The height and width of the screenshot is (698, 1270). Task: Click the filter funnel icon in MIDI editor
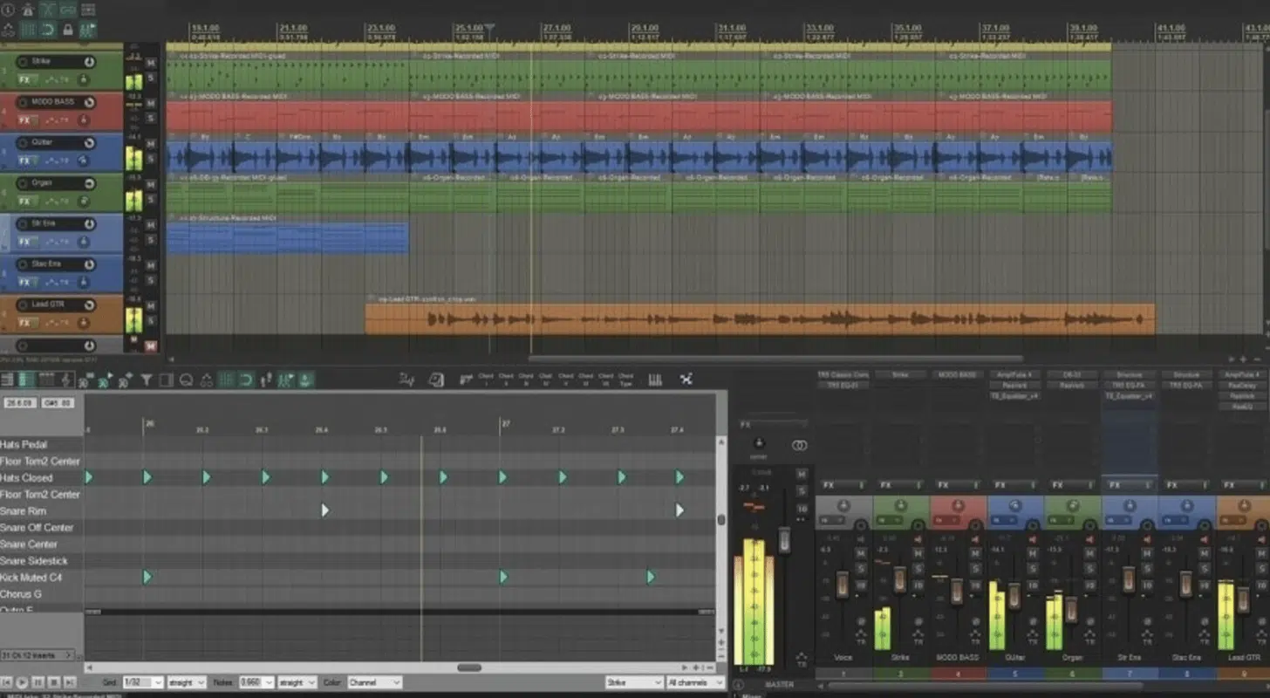(x=147, y=380)
